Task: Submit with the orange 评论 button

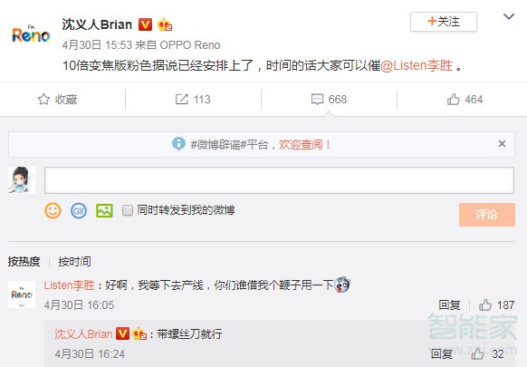Action: 486,214
